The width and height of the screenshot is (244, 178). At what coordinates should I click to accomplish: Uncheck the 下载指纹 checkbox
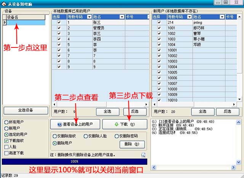click(x=6, y=141)
